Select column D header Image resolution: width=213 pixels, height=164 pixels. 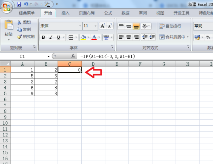click(x=93, y=64)
